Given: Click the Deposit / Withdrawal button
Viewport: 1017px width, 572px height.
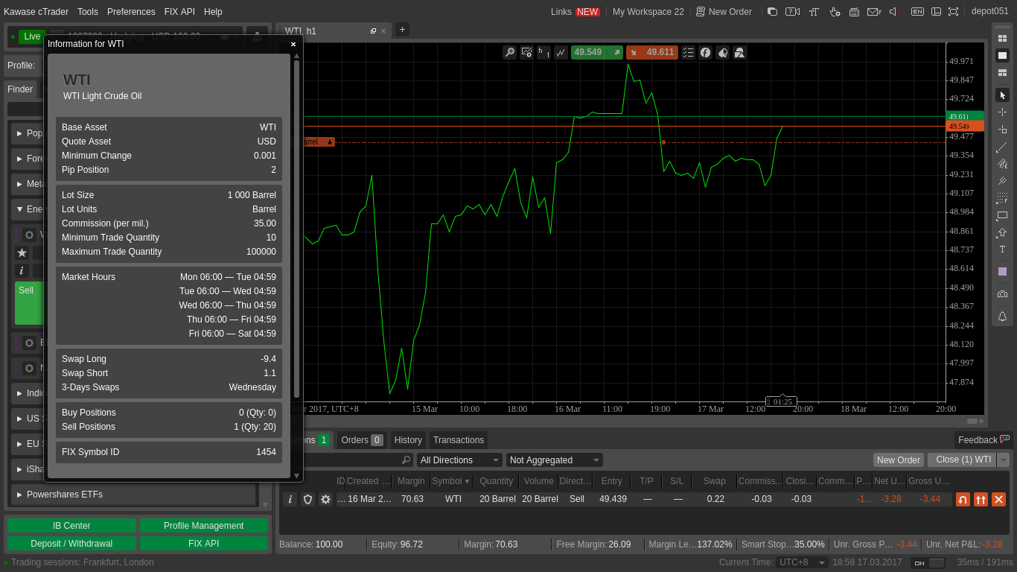Looking at the screenshot, I should [x=71, y=544].
